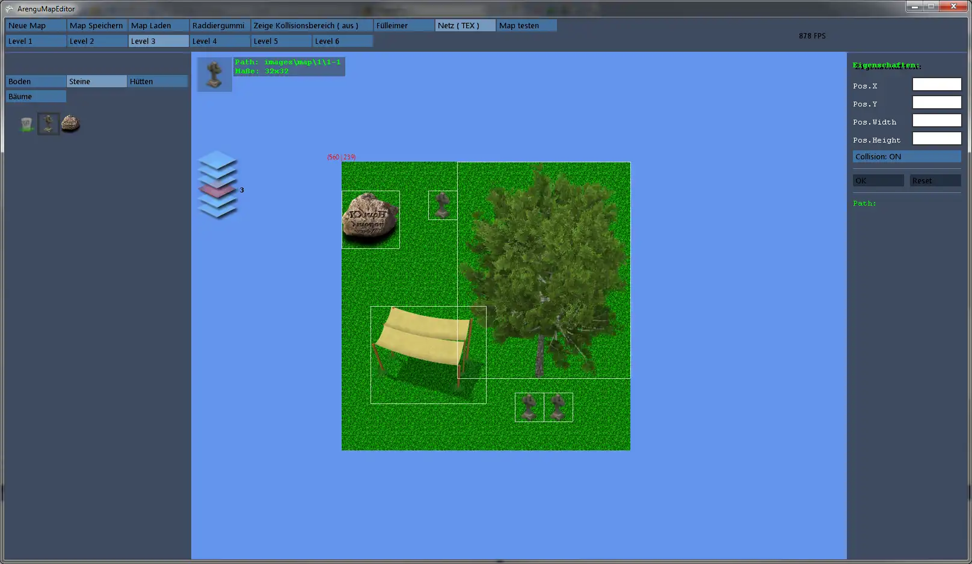Click the Eigenschaften heading
972x564 pixels.
[x=887, y=66]
